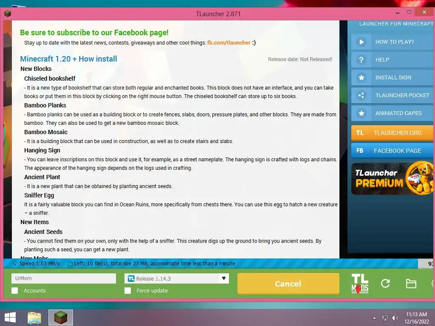Viewport: 435px width, 326px height.
Task: Click the files-left document icon
Action: point(70,264)
